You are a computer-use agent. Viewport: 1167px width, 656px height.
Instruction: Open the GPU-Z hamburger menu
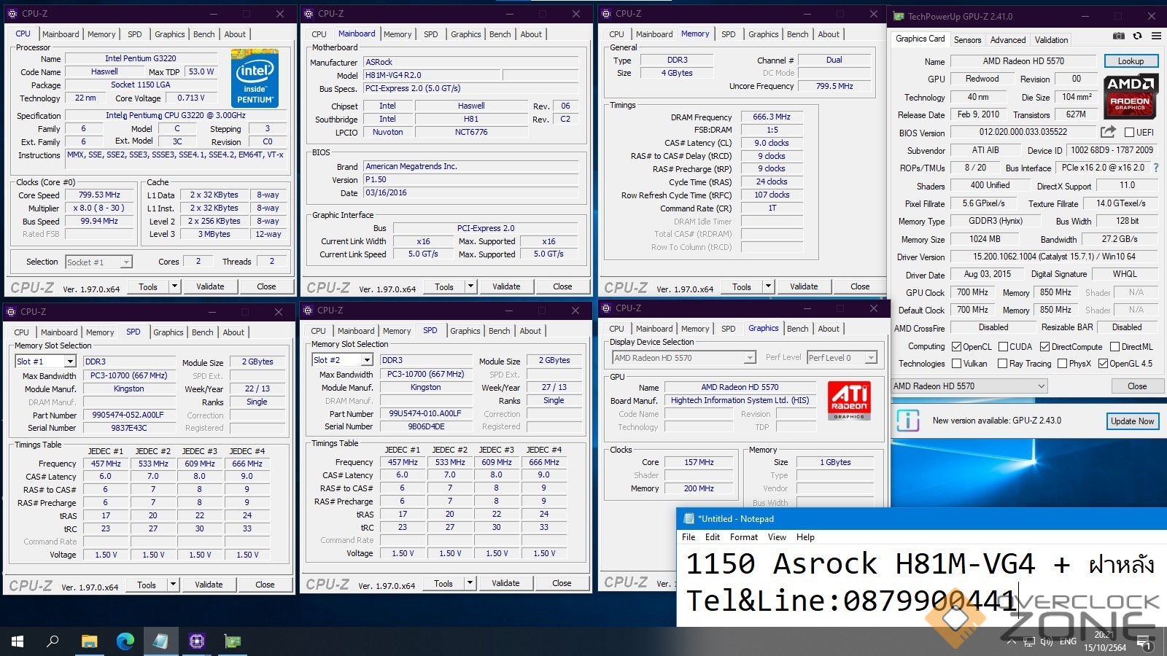point(1156,36)
